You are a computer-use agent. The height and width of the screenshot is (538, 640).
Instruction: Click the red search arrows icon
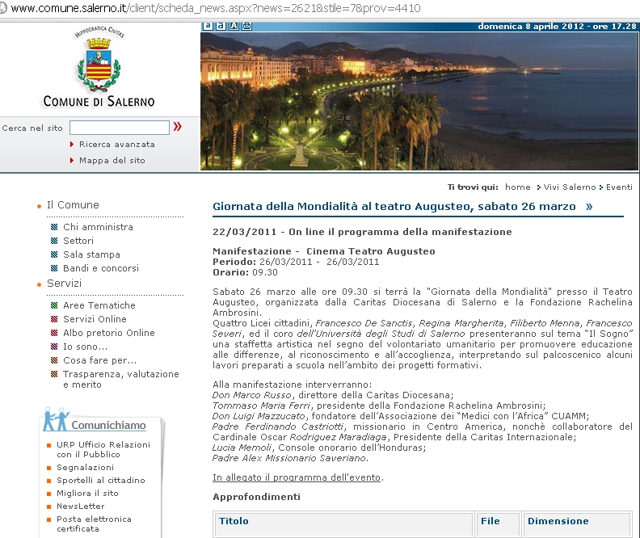point(177,127)
